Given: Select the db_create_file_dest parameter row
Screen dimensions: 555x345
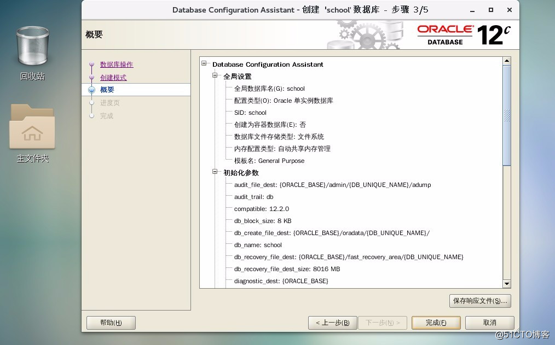Looking at the screenshot, I should (x=332, y=232).
